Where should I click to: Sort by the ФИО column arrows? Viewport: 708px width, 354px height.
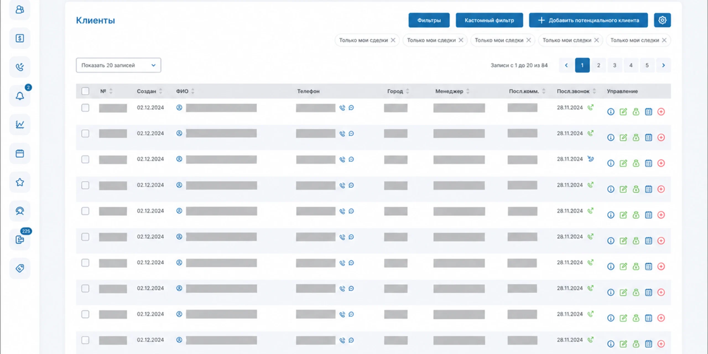click(x=193, y=91)
